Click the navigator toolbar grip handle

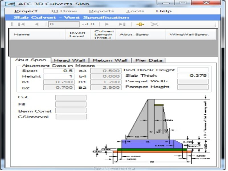[x=12, y=24]
